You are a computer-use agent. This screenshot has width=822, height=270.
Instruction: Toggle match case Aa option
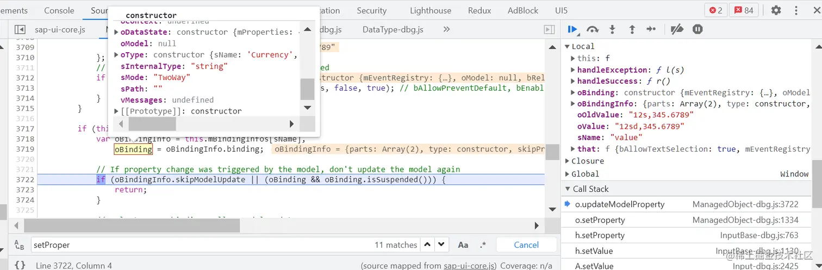pyautogui.click(x=463, y=245)
